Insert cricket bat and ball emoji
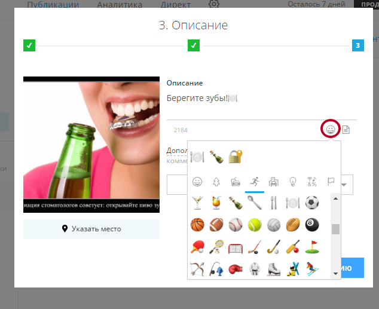 pyautogui.click(x=293, y=247)
